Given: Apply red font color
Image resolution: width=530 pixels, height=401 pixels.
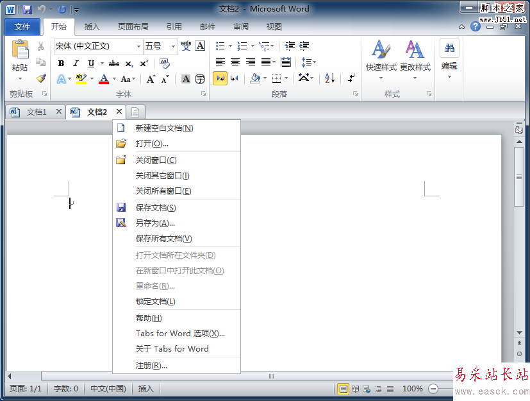Looking at the screenshot, I should click(104, 79).
